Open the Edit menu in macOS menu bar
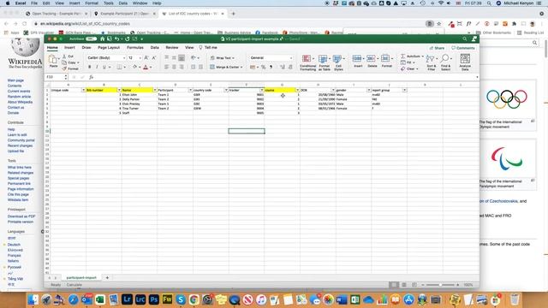This screenshot has height=308, width=548. click(46, 3)
